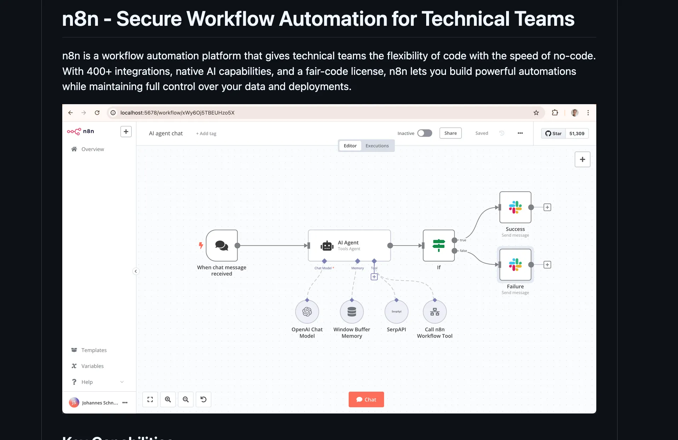Image resolution: width=678 pixels, height=440 pixels.
Task: Click the plus under the Tool connector
Action: point(374,277)
